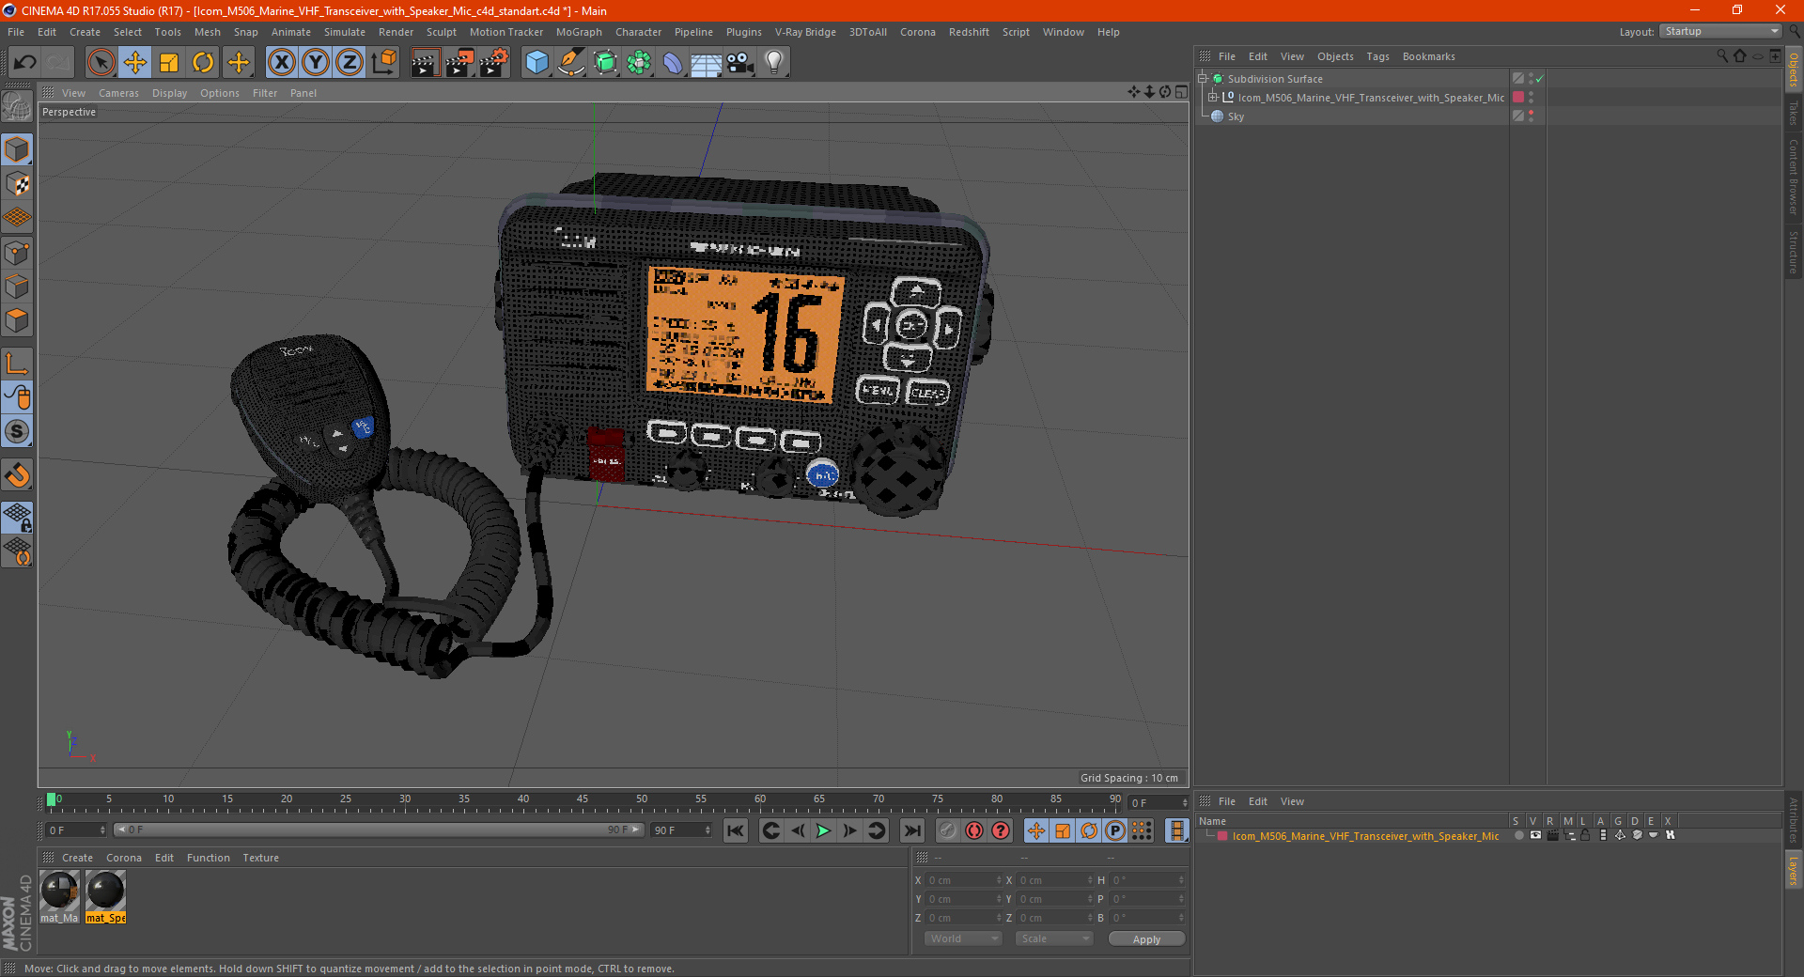The image size is (1804, 977).
Task: Toggle Autokeying button
Action: [974, 830]
